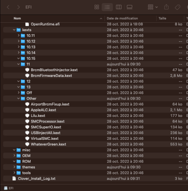Sort by Date de modification column
188x191 pixels.
click(x=122, y=19)
